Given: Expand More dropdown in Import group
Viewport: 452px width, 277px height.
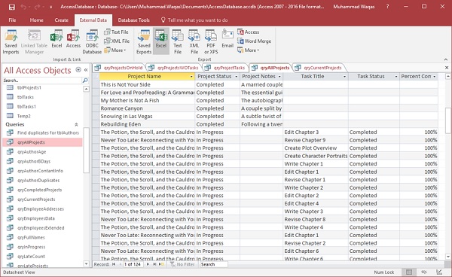Looking at the screenshot, I should pos(115,50).
